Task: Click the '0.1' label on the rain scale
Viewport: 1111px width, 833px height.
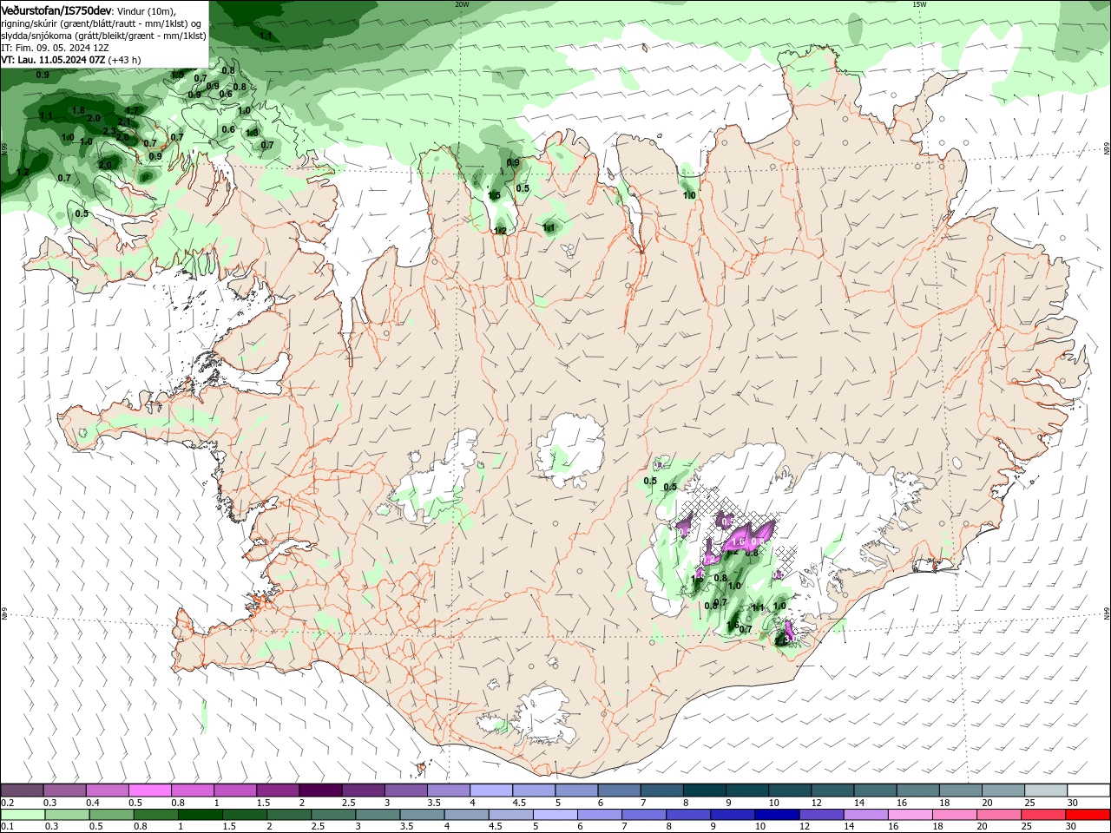Action: 7,827
